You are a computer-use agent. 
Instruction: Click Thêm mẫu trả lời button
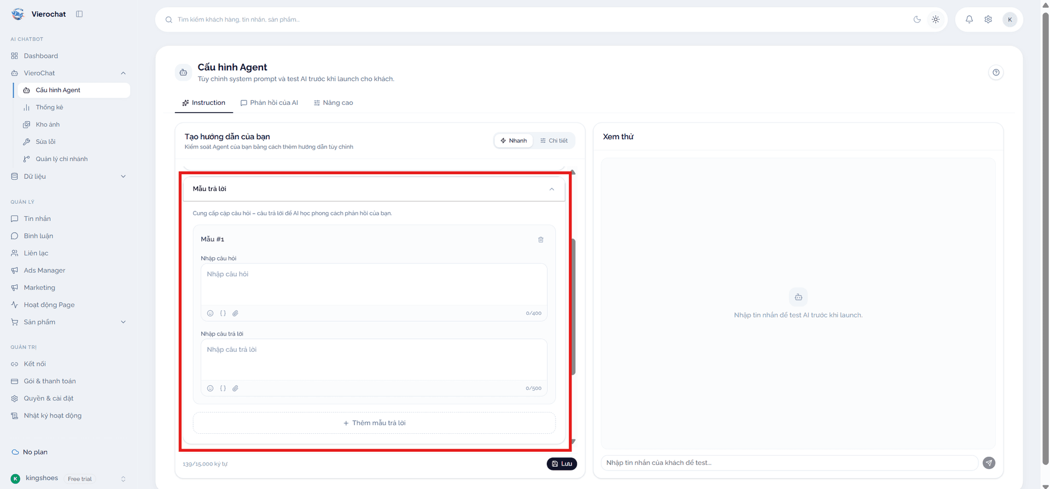tap(374, 423)
